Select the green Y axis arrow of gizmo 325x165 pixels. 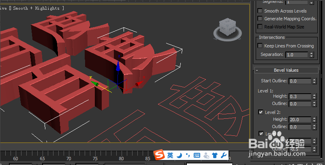click(94, 84)
